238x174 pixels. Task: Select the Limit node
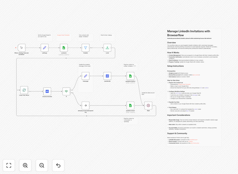click(107, 48)
